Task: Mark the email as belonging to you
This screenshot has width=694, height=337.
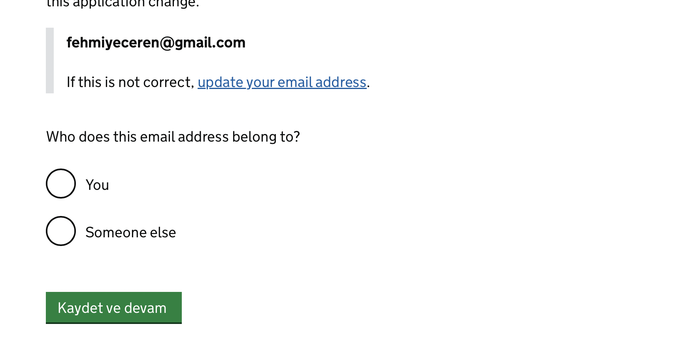Action: click(x=61, y=184)
